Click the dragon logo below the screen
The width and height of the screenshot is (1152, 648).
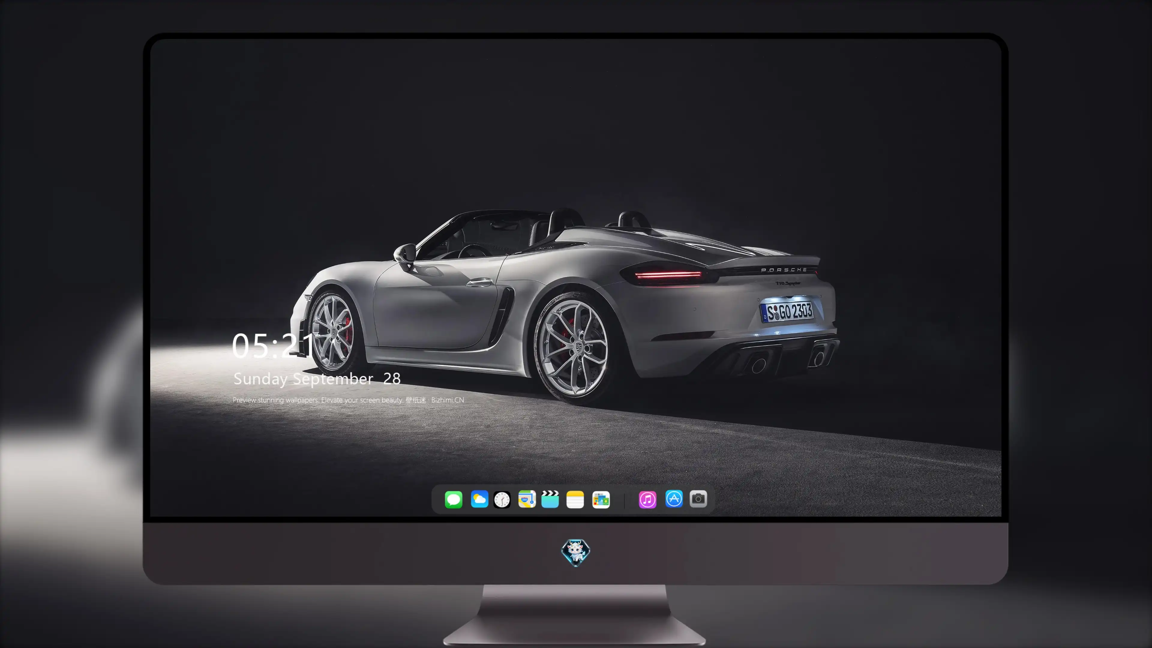point(576,552)
